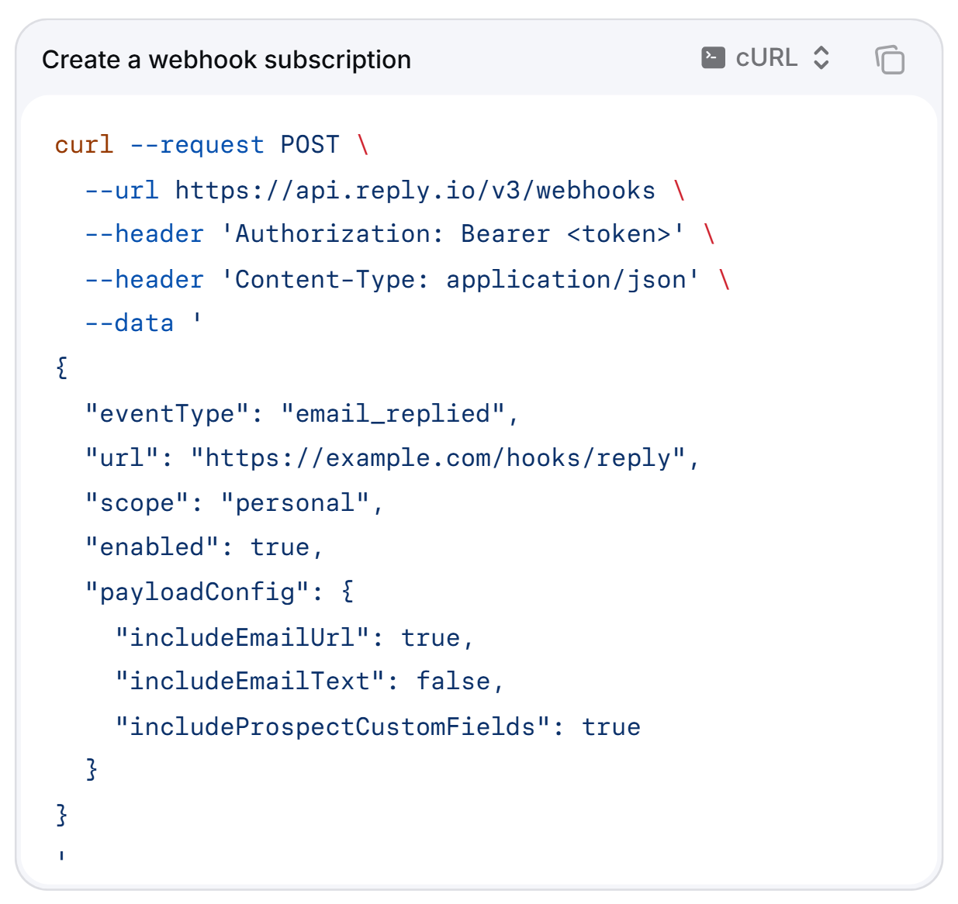Click the "includeEmailUrl": true line
The height and width of the screenshot is (904, 958).
tap(295, 638)
